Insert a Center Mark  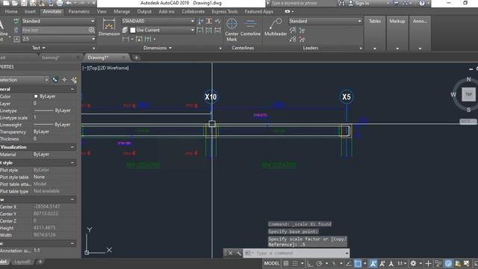pyautogui.click(x=232, y=30)
